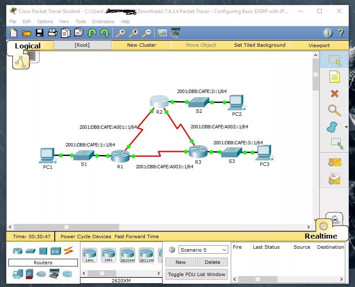Click the Delete scenario button
This screenshot has height=287, width=355.
212,262
